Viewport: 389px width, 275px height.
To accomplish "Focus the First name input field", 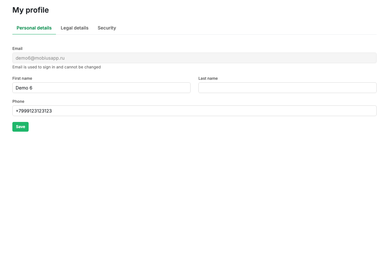I will pyautogui.click(x=101, y=88).
